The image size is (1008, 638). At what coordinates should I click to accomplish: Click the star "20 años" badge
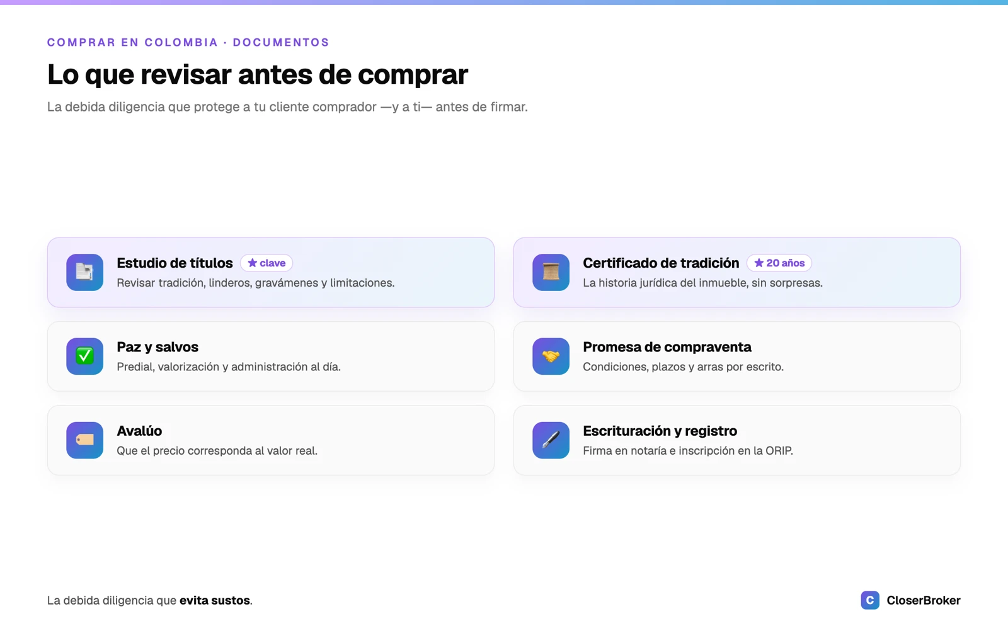[779, 263]
